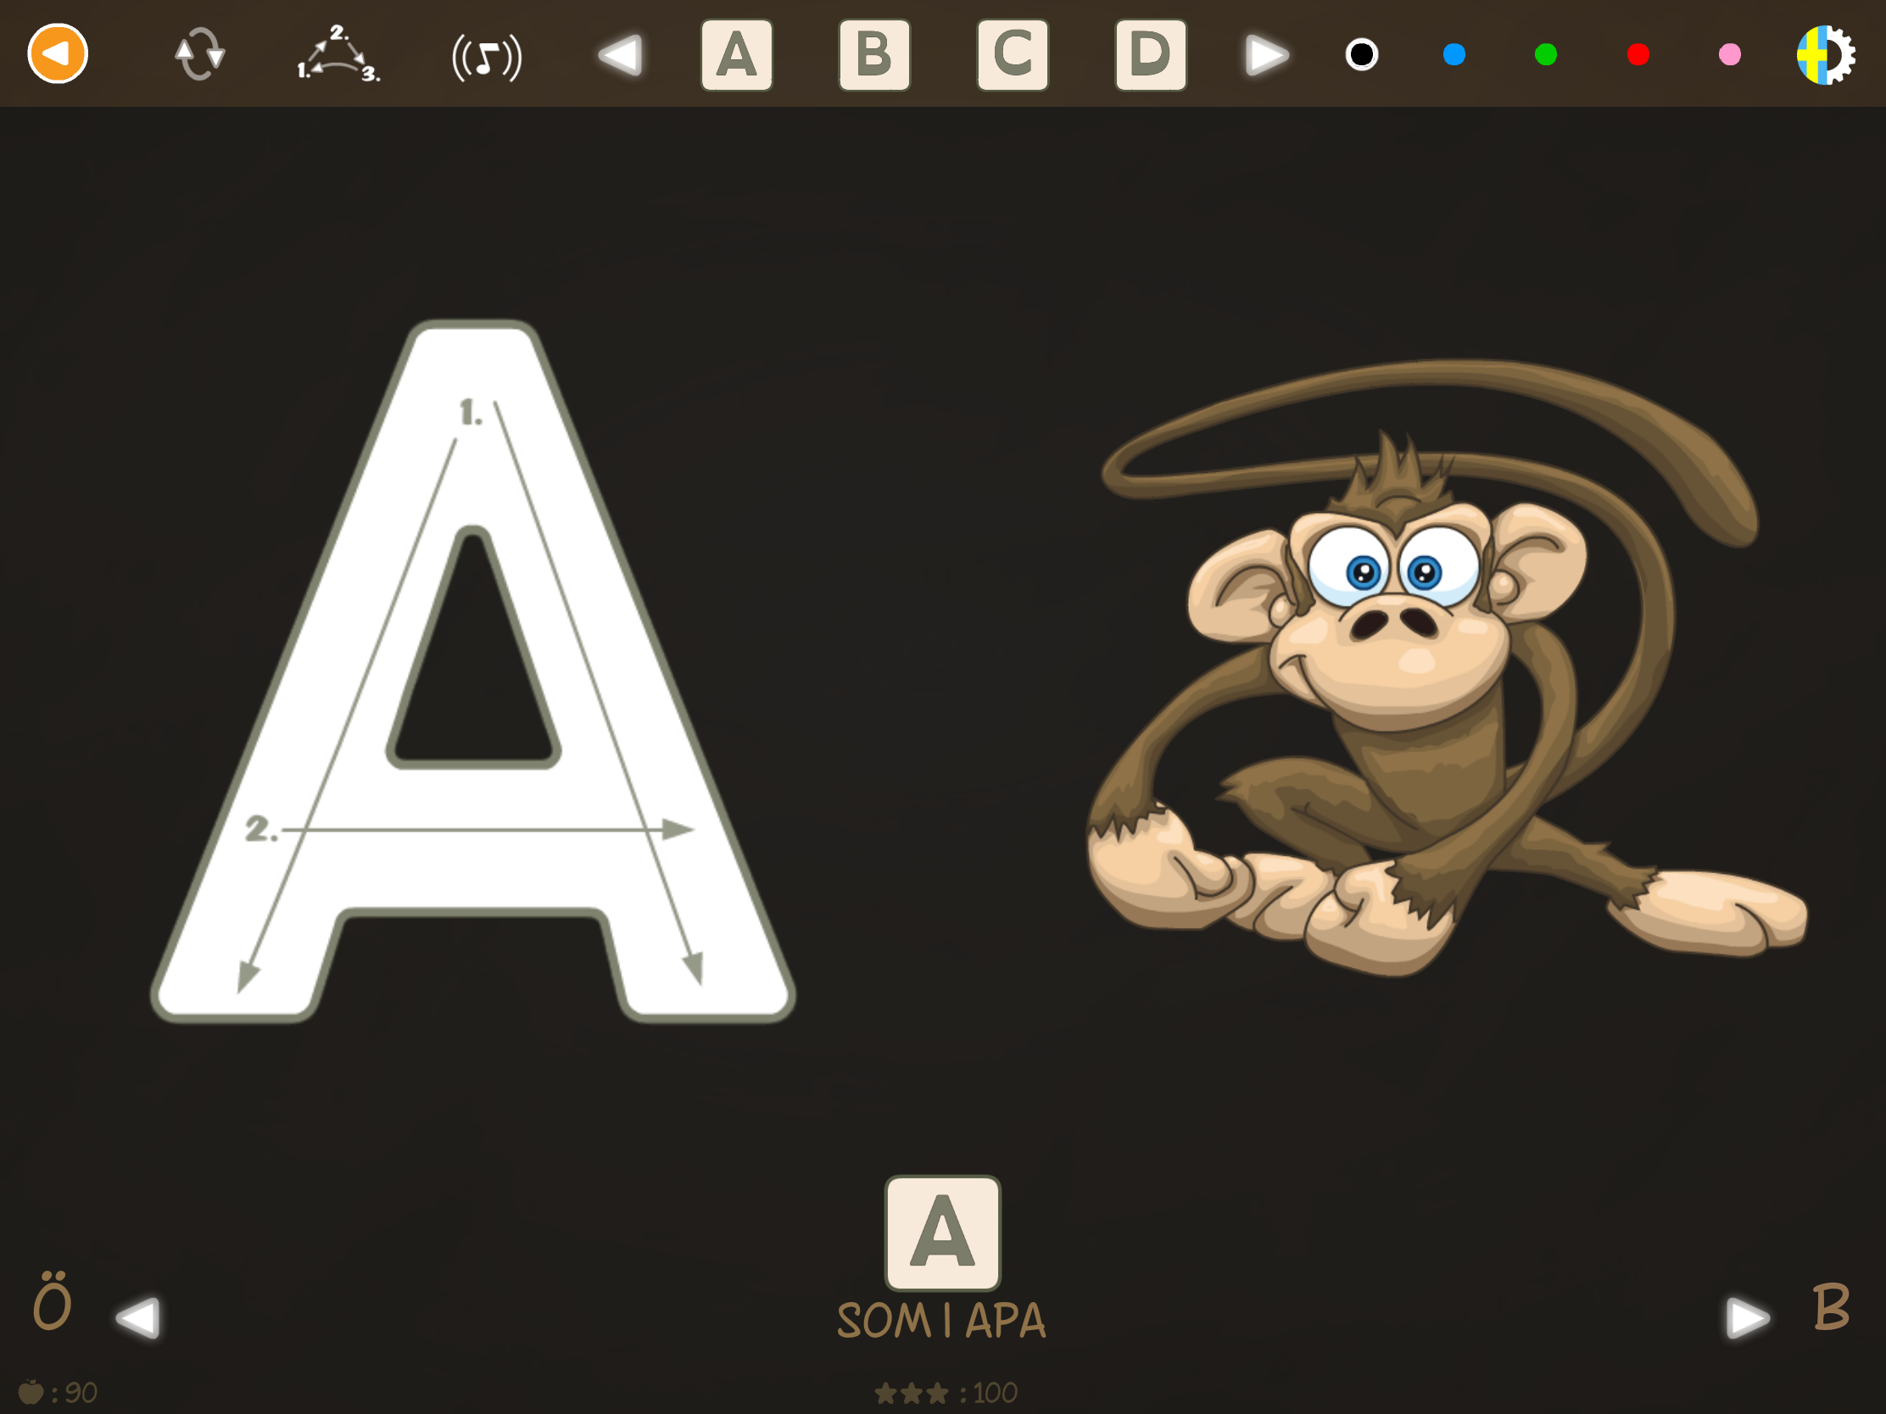The height and width of the screenshot is (1414, 1886).
Task: Select letter D tile in top bar
Action: click(x=1150, y=55)
